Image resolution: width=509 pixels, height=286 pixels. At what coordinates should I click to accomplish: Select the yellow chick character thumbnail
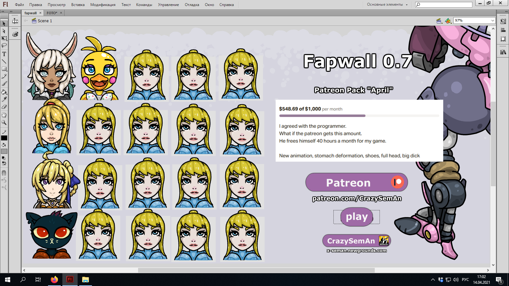(x=99, y=69)
